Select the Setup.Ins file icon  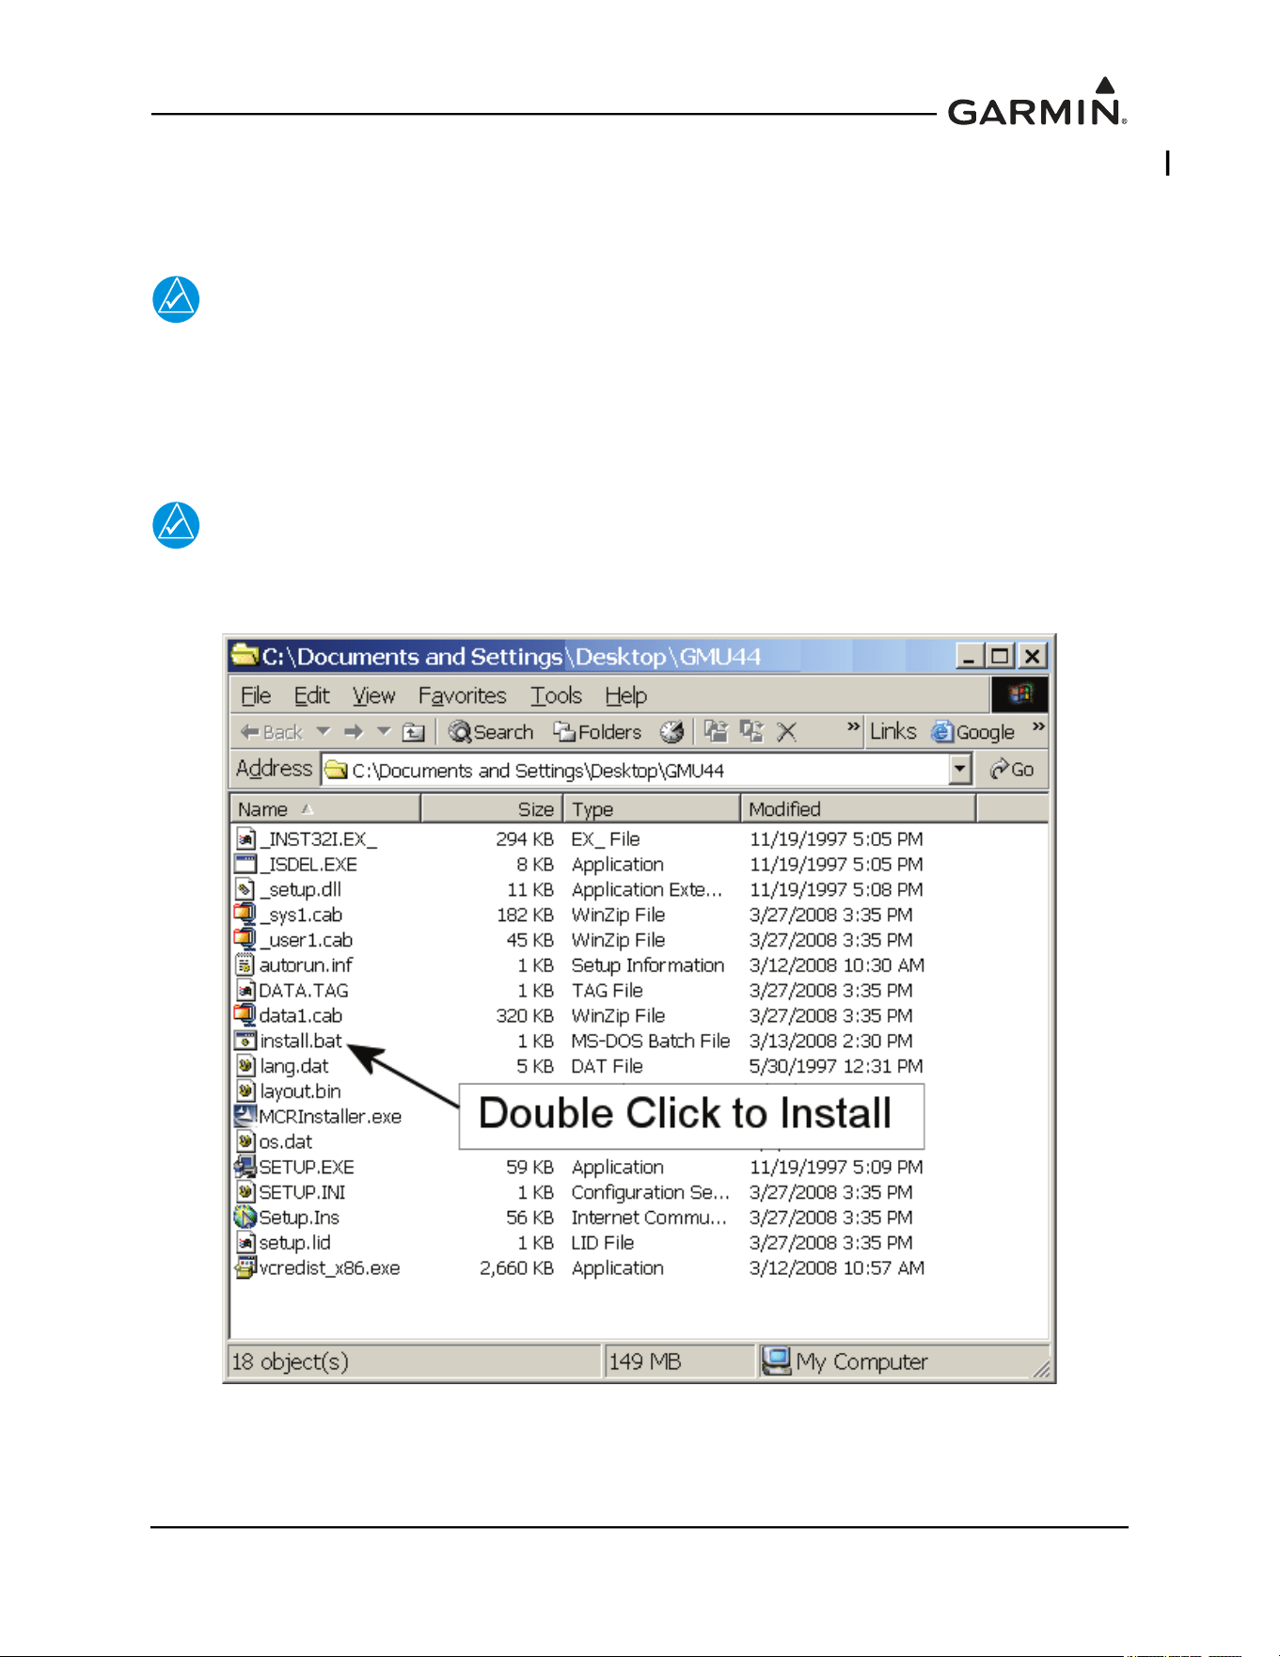245,1217
